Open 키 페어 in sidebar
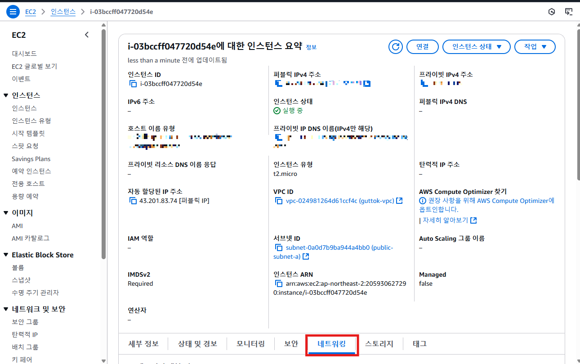580x364 pixels. [x=22, y=360]
